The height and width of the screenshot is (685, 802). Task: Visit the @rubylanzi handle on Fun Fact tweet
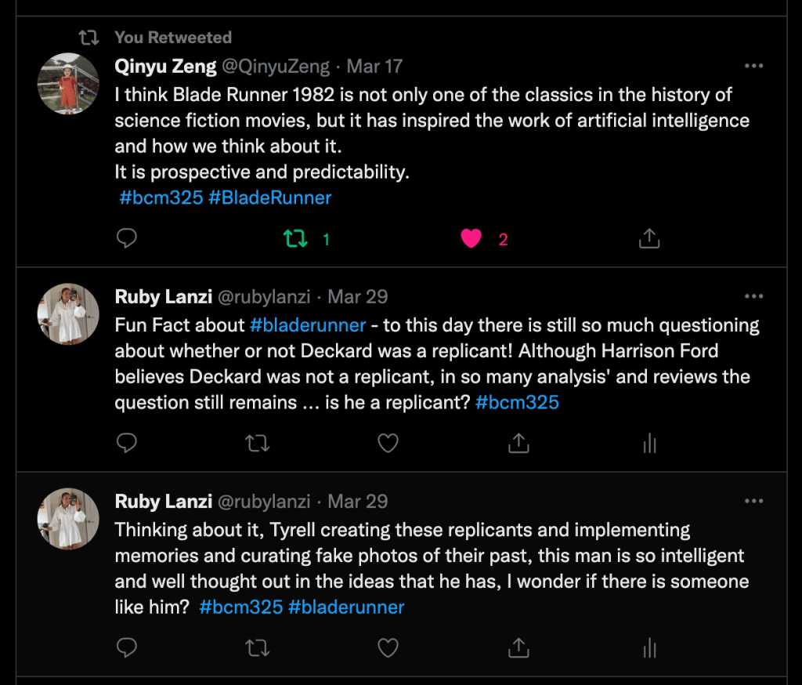[263, 297]
